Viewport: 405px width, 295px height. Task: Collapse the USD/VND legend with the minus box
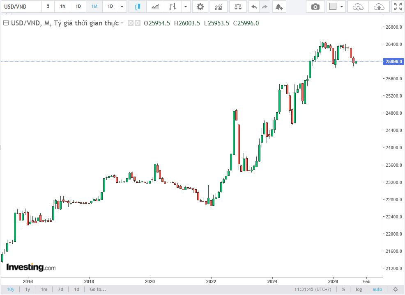click(6, 23)
